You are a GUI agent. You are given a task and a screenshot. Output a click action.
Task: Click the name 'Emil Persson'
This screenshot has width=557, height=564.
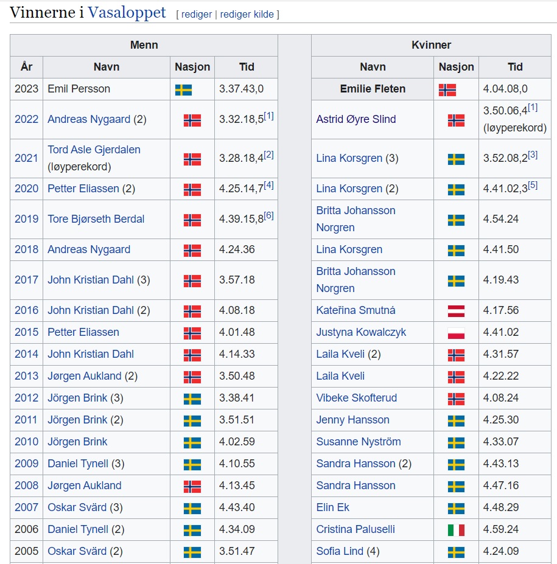point(79,89)
